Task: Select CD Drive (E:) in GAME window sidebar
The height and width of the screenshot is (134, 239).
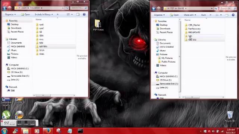Action: 165,80
